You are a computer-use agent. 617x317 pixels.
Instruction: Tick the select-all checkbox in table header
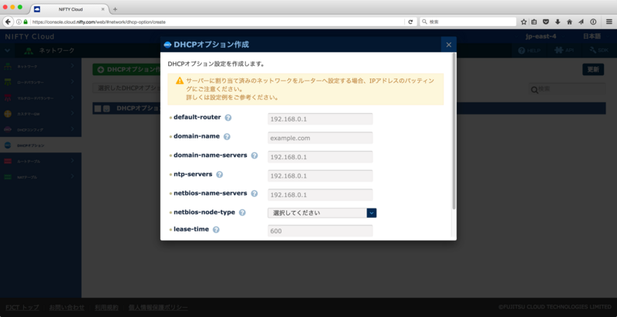coord(98,108)
